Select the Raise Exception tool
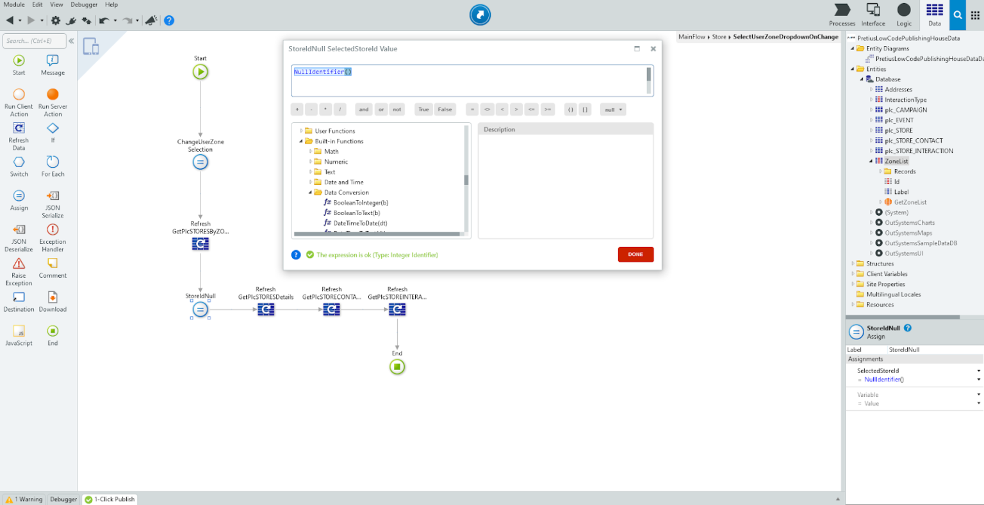Image resolution: width=984 pixels, height=505 pixels. click(x=19, y=268)
